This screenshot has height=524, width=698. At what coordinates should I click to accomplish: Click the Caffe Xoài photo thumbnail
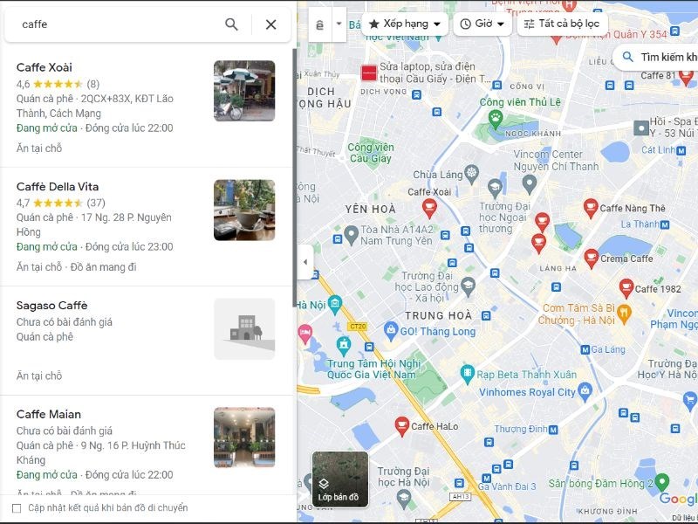(x=244, y=91)
